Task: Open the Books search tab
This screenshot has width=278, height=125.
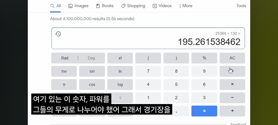Action: 105,6
